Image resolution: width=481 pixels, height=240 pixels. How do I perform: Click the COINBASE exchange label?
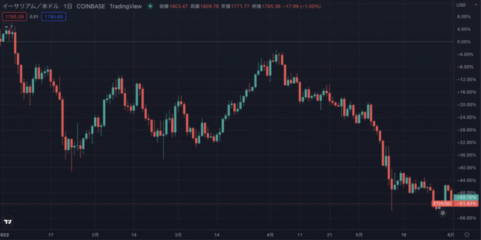tap(91, 6)
